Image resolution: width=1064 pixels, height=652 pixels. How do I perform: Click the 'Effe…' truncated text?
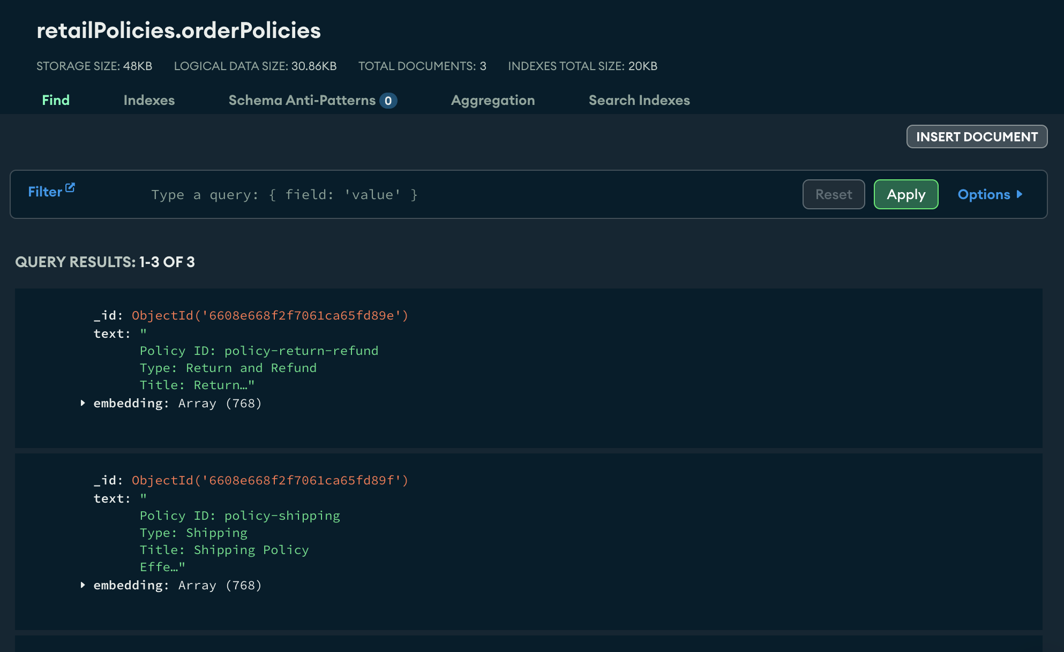[162, 567]
